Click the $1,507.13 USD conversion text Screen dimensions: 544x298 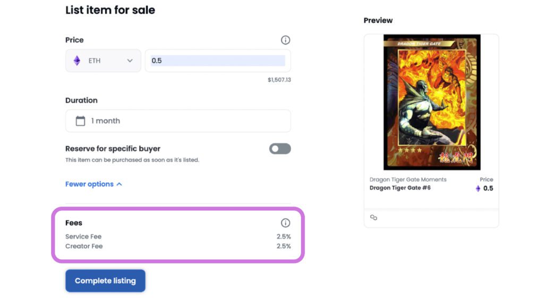pos(279,80)
